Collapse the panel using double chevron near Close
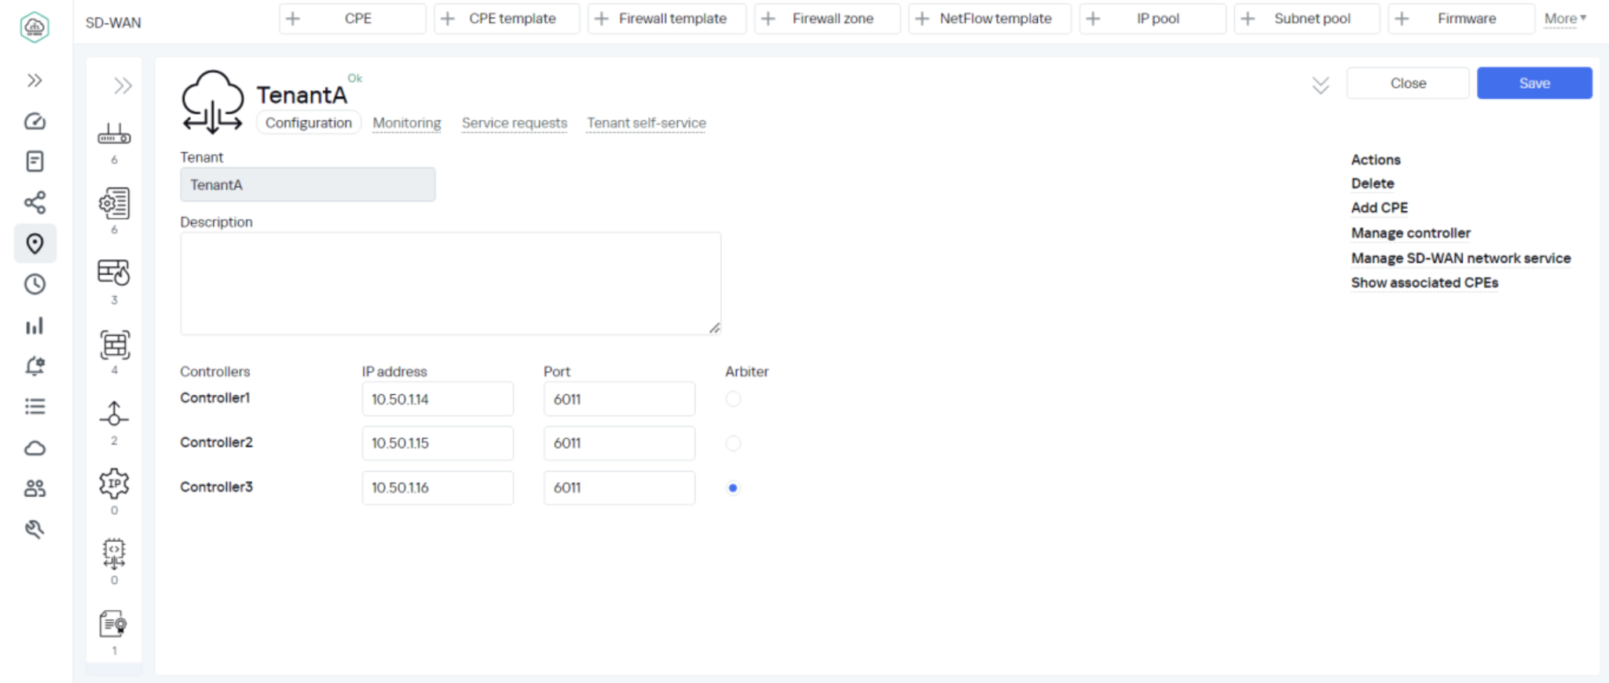The image size is (1609, 683). [x=1321, y=85]
